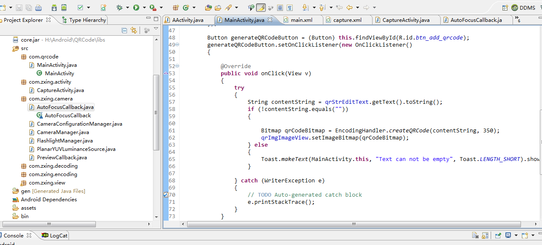Screen dimensions: 542x245
Task: Click the Project Explorer vertical scrollbar
Action: 156,113
